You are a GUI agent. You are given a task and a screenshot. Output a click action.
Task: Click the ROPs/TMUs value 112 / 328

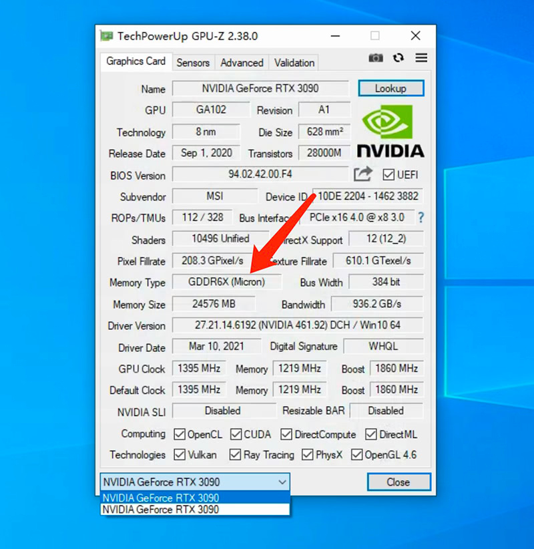[x=202, y=218]
